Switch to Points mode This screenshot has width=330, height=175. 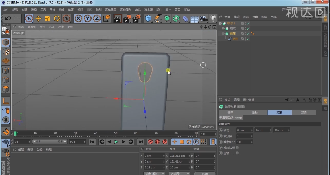6,70
